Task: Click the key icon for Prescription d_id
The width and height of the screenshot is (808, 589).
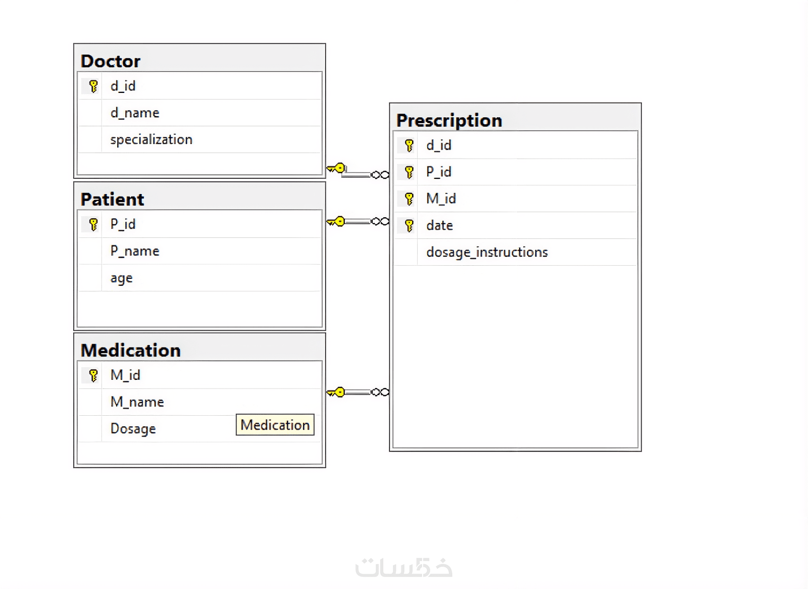Action: pos(409,145)
